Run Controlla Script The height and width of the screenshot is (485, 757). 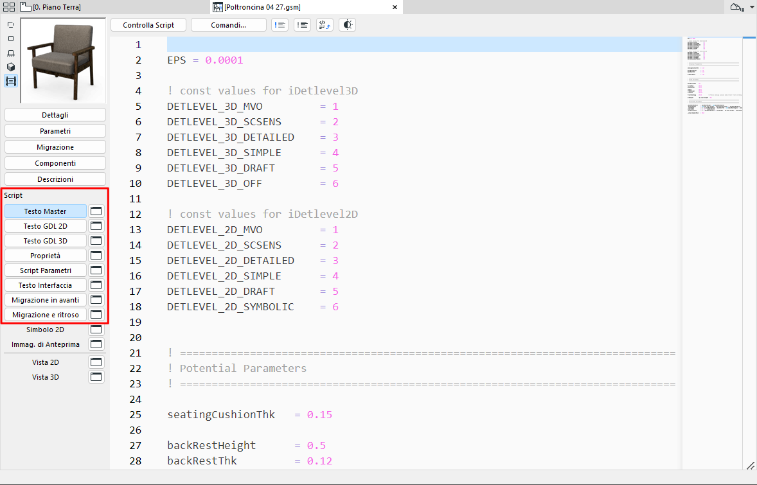click(x=148, y=24)
